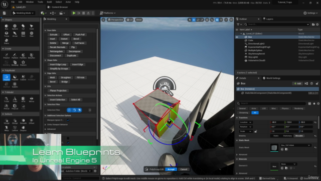Switch to the Content Browser tab

click(58, 7)
